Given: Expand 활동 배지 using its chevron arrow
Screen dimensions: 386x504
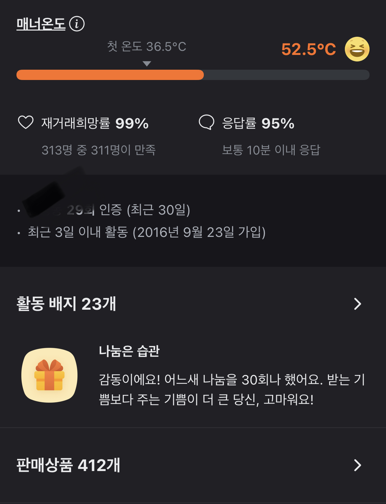Looking at the screenshot, I should click(357, 304).
